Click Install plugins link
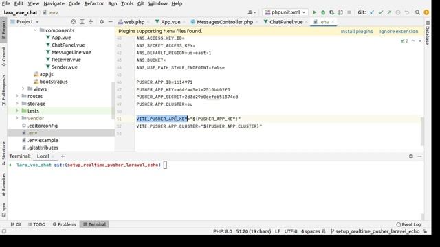This screenshot has height=247, width=440. pos(357,31)
